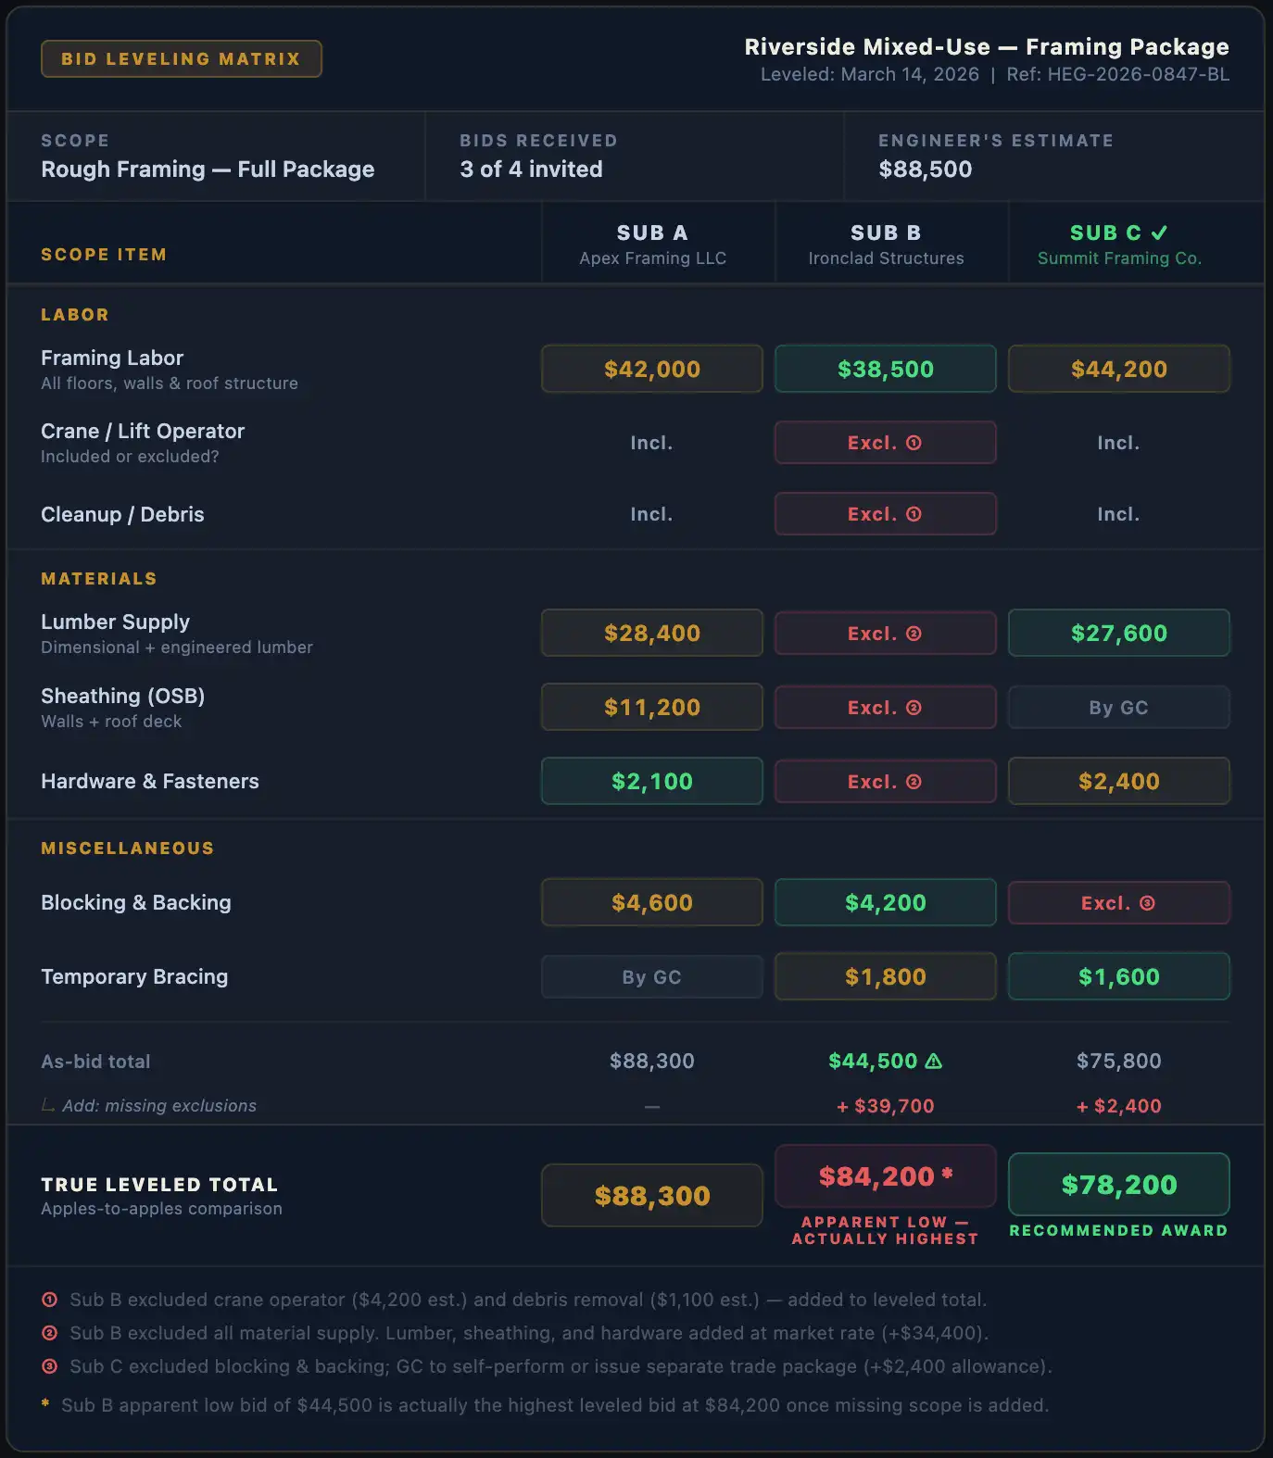The width and height of the screenshot is (1273, 1458).
Task: Click footnote 2 icon in Lumber Supply row
Action: tap(914, 634)
